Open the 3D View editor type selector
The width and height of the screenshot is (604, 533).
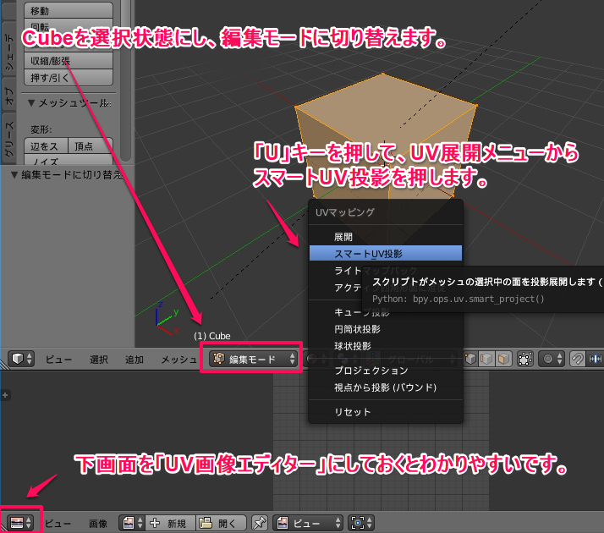pyautogui.click(x=21, y=359)
